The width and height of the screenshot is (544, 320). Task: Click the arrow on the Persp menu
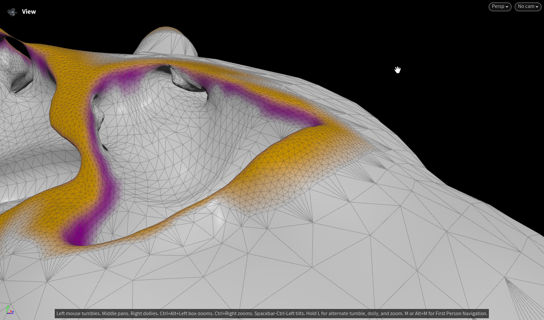coord(507,7)
